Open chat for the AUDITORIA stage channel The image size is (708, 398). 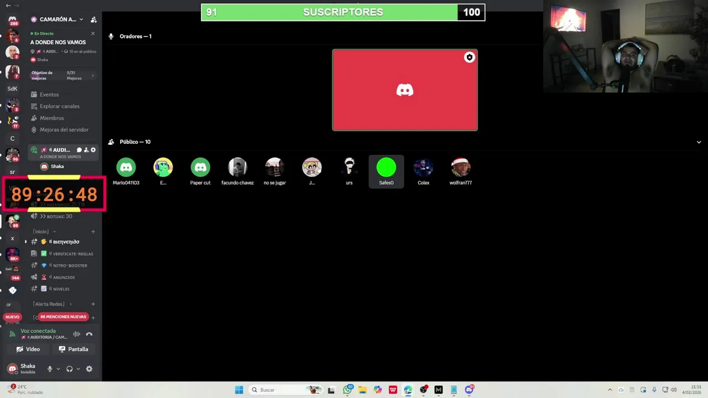click(79, 150)
